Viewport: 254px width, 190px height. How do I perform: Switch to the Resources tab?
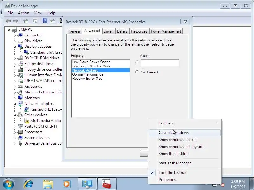(x=139, y=31)
